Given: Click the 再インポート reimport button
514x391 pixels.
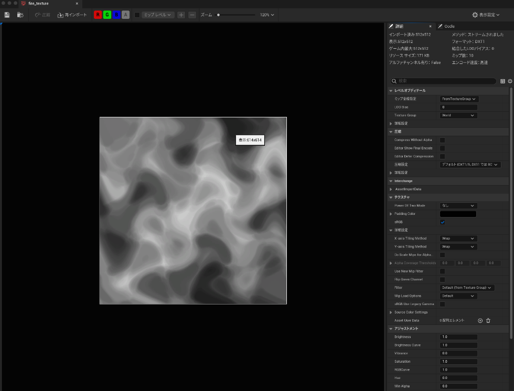Looking at the screenshot, I should click(x=72, y=15).
